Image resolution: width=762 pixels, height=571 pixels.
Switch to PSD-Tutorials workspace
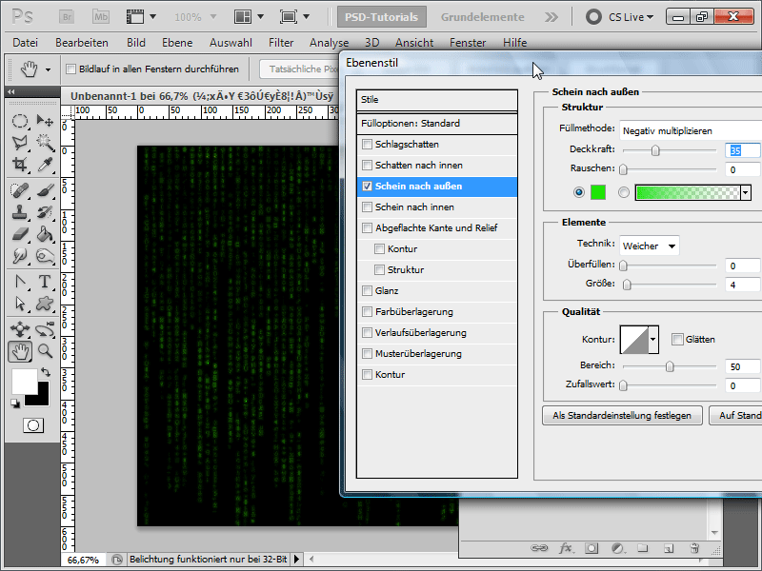[382, 17]
